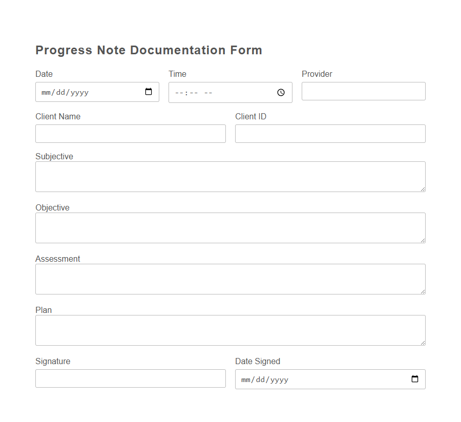Image resolution: width=461 pixels, height=422 pixels.
Task: Select the Signature input field
Action: tap(130, 378)
